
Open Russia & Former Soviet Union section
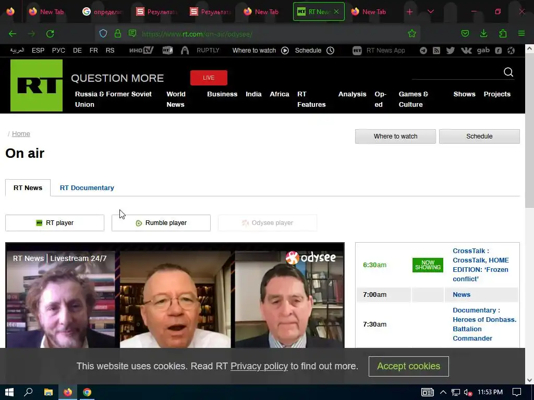(x=113, y=99)
